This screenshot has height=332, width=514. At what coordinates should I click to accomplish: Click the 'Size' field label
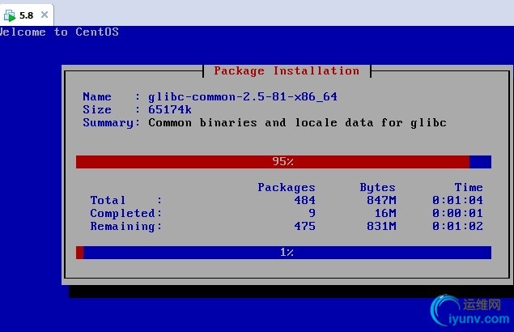97,109
